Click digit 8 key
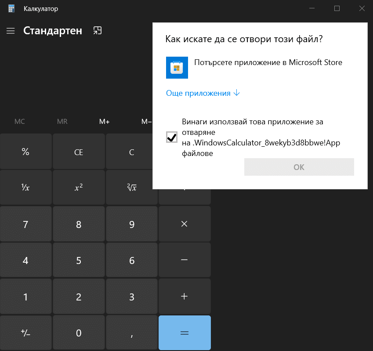The height and width of the screenshot is (351, 373). 79,224
